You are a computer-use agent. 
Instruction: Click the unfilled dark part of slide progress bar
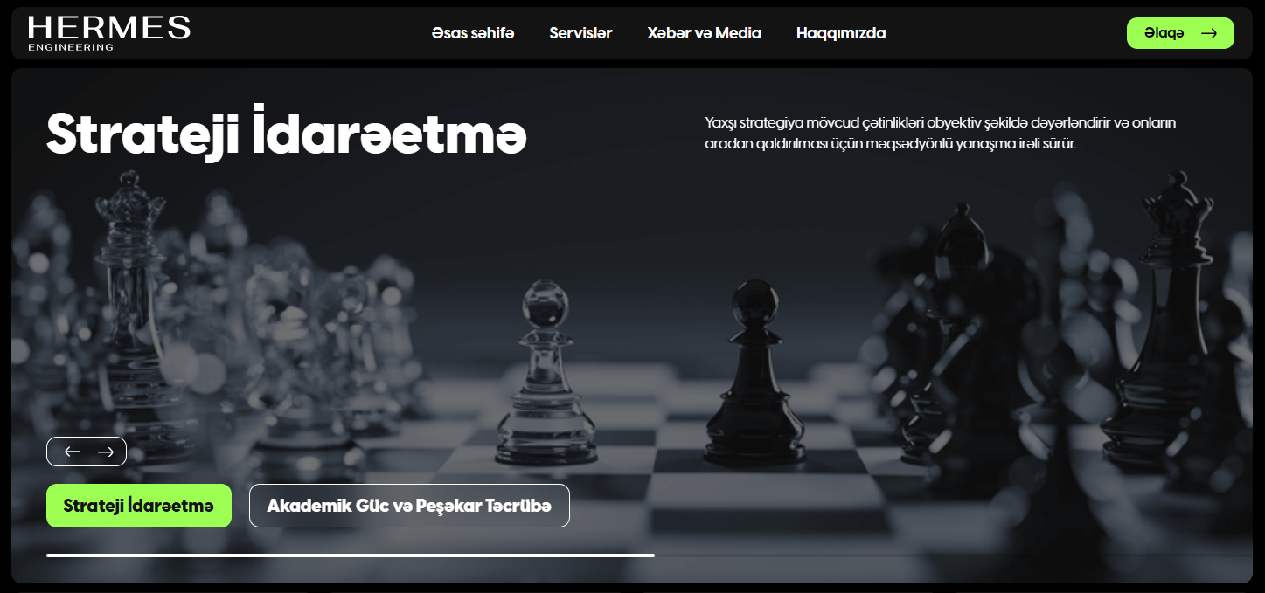tap(953, 555)
